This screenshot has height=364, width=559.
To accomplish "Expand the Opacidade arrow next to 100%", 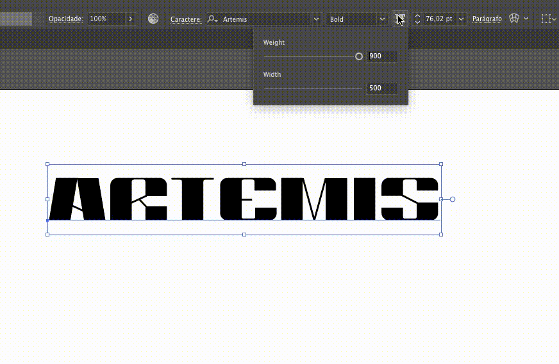I will [131, 19].
